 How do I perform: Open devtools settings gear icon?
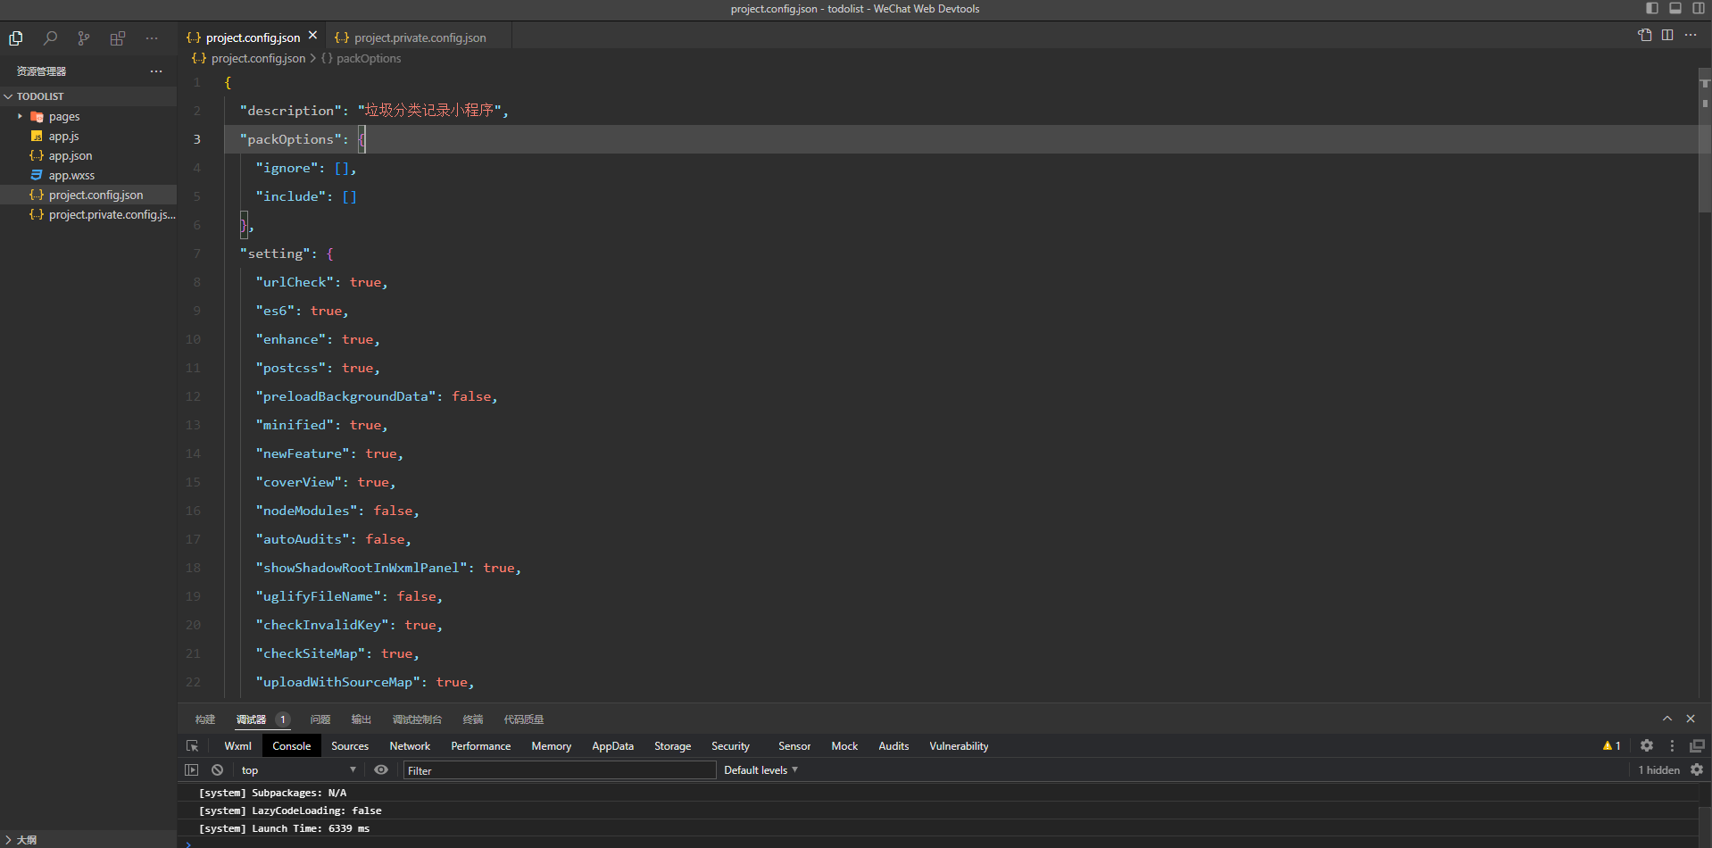coord(1647,745)
